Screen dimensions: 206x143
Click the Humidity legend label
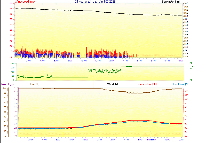[34, 84]
